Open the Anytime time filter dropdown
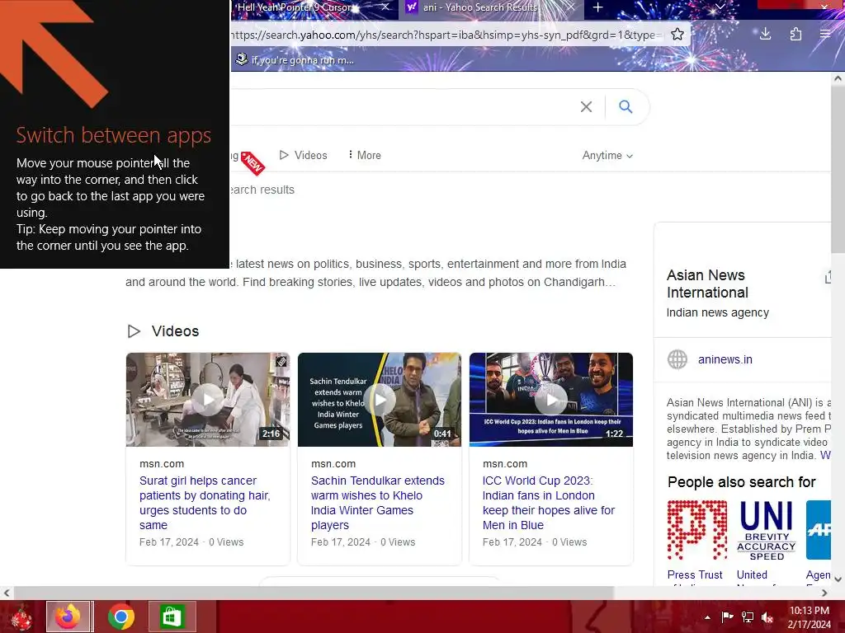The height and width of the screenshot is (633, 845). (607, 156)
